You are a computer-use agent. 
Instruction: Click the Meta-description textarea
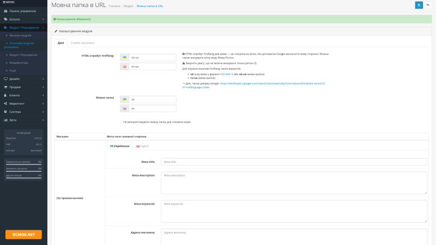294,183
